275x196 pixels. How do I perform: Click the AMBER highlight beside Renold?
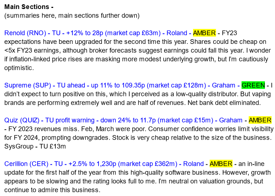click(x=204, y=33)
